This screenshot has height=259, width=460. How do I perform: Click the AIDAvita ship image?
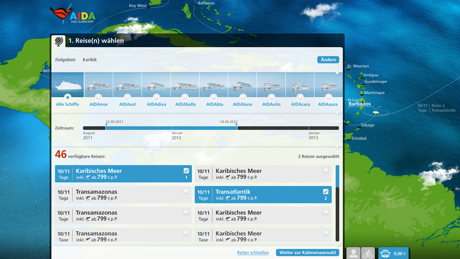[x=271, y=85]
